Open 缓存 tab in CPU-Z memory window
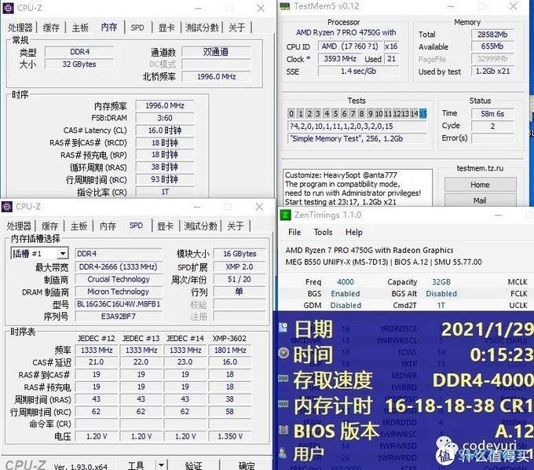 (51, 28)
